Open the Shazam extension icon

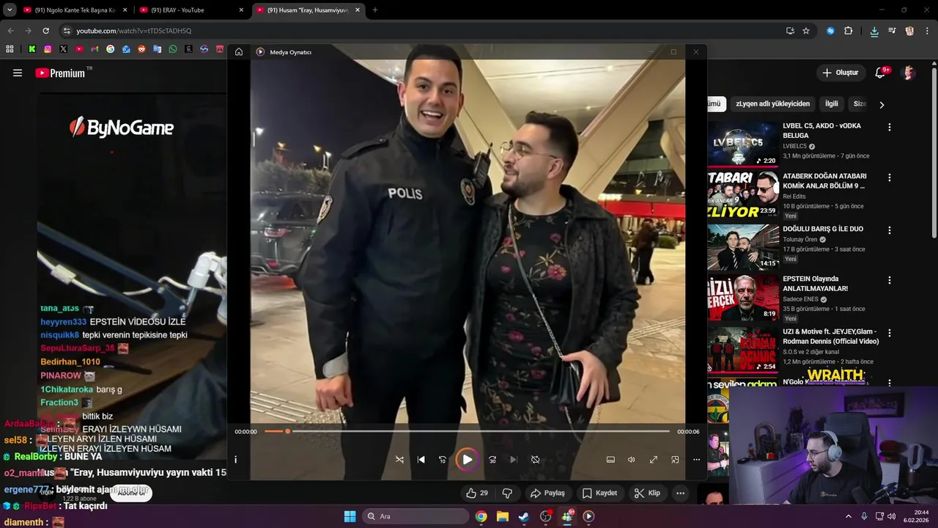pyautogui.click(x=830, y=31)
